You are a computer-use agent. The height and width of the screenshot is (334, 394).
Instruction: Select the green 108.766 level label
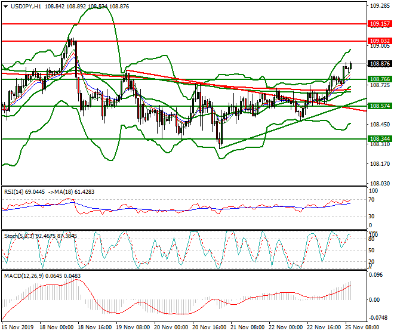380,79
